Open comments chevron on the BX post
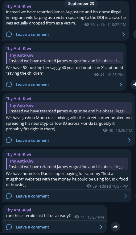Image resolution: width=136 pixels, height=235 pixels. (121, 85)
